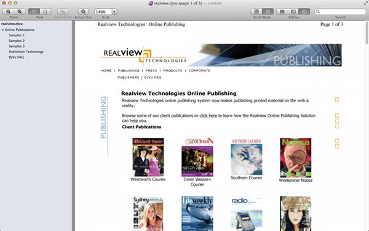
Task: Open Samples 1 in the outline
Action: click(x=17, y=35)
